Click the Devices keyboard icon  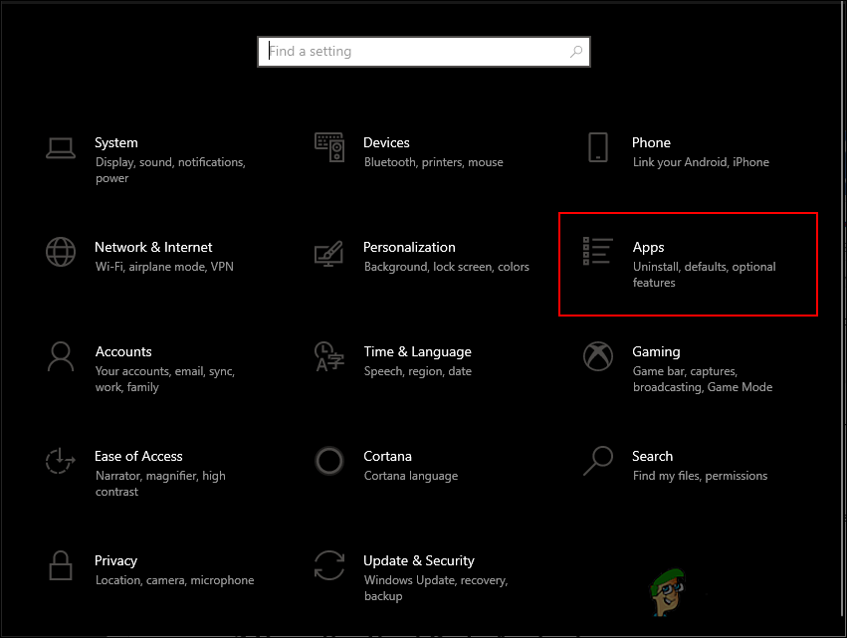[x=329, y=146]
